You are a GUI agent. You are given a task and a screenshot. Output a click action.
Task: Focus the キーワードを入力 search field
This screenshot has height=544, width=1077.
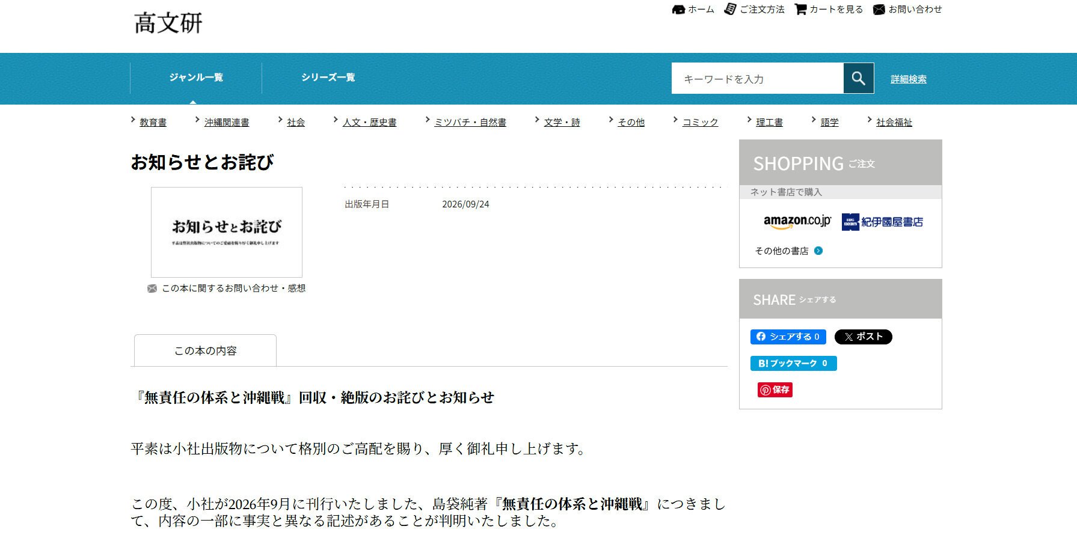758,78
